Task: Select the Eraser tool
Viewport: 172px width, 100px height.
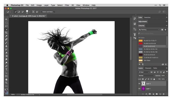Action: (x=6, y=53)
